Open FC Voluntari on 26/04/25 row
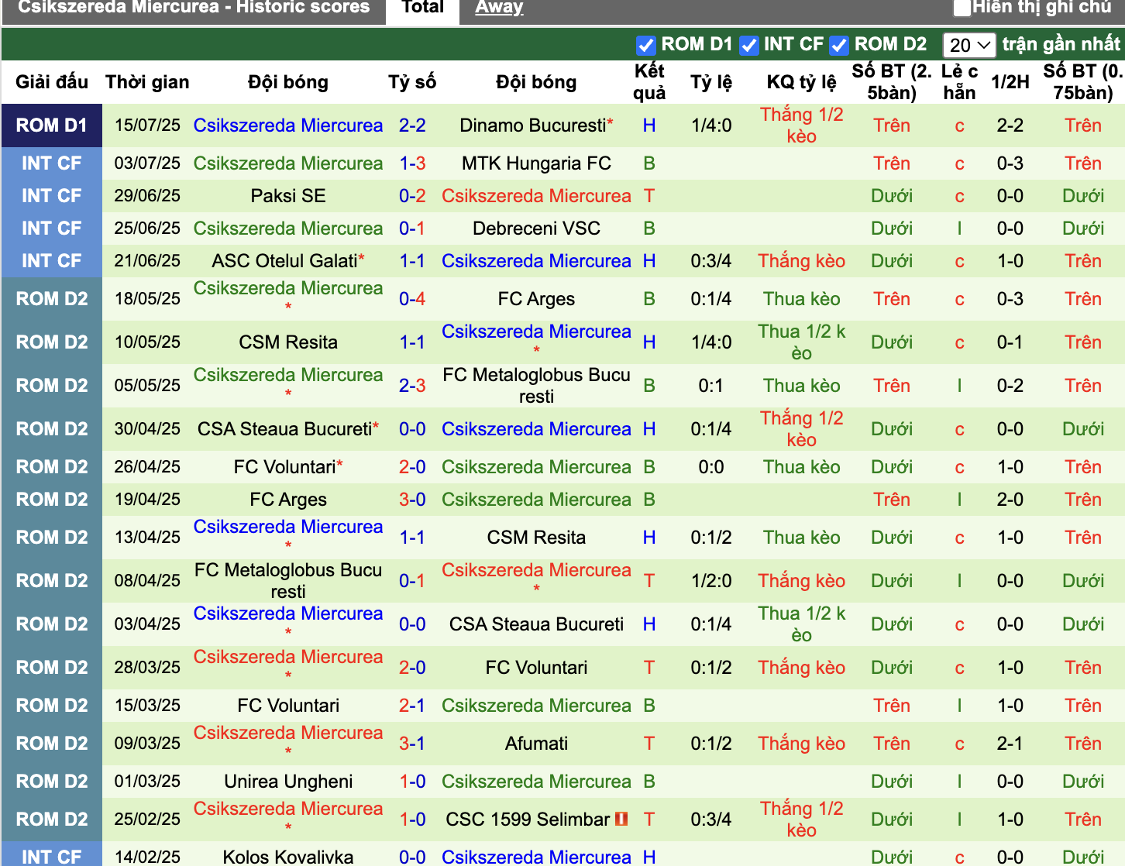Viewport: 1125px width, 866px height. (x=284, y=467)
